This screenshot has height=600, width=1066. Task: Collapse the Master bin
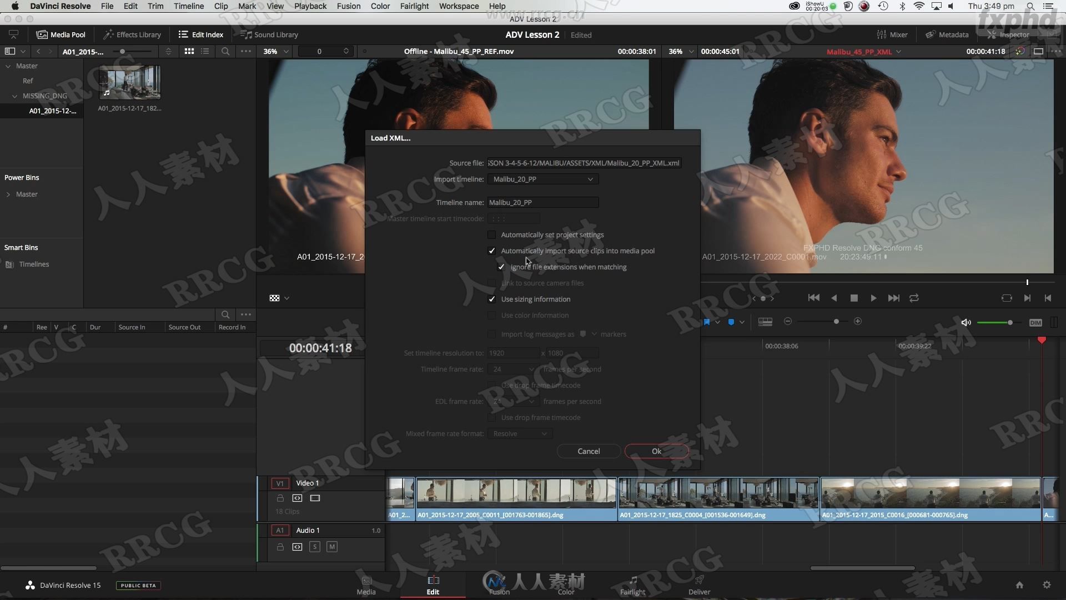tap(8, 66)
